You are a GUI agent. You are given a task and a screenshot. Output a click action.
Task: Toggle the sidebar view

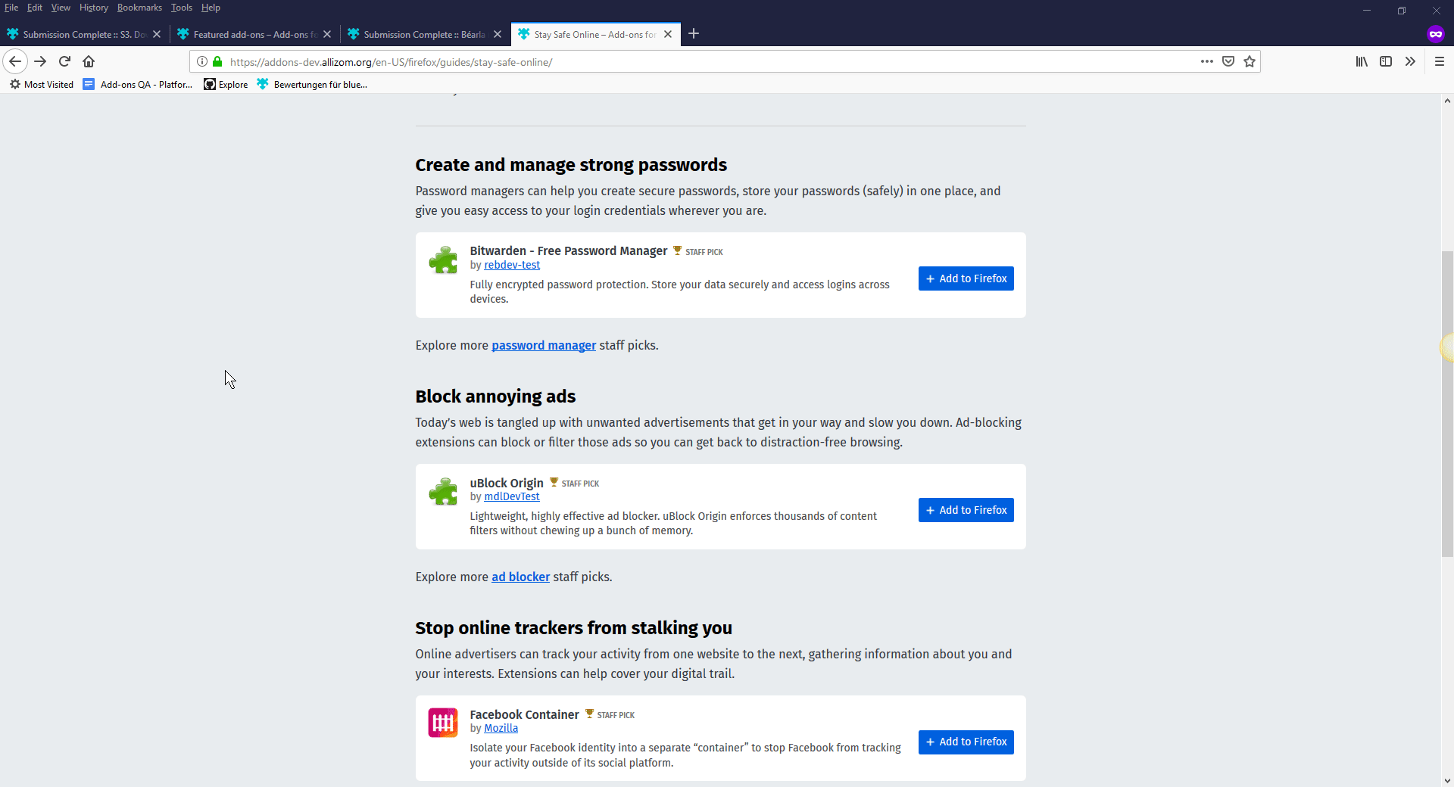pyautogui.click(x=1386, y=61)
